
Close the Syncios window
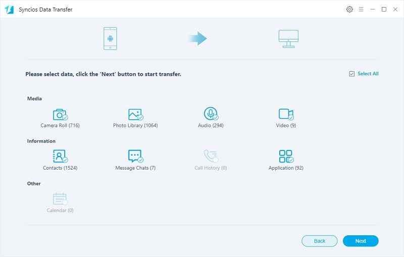tap(395, 9)
